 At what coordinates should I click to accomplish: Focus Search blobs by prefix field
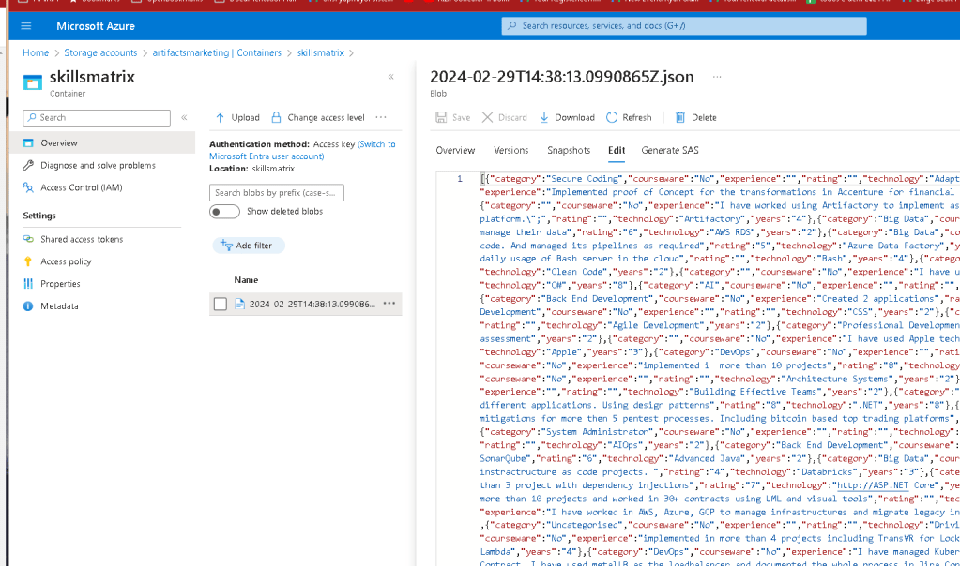(277, 192)
